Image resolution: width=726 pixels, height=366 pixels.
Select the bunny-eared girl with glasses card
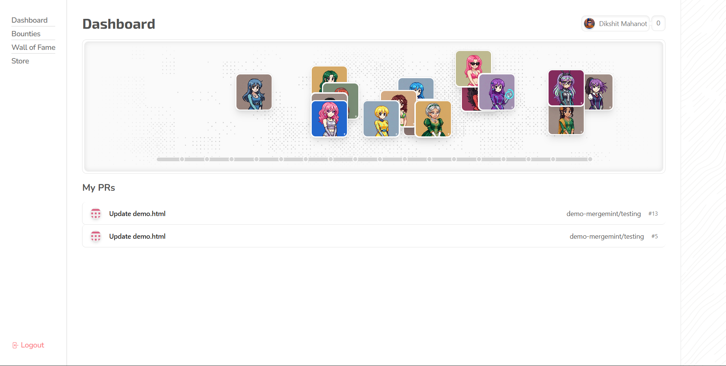point(566,88)
